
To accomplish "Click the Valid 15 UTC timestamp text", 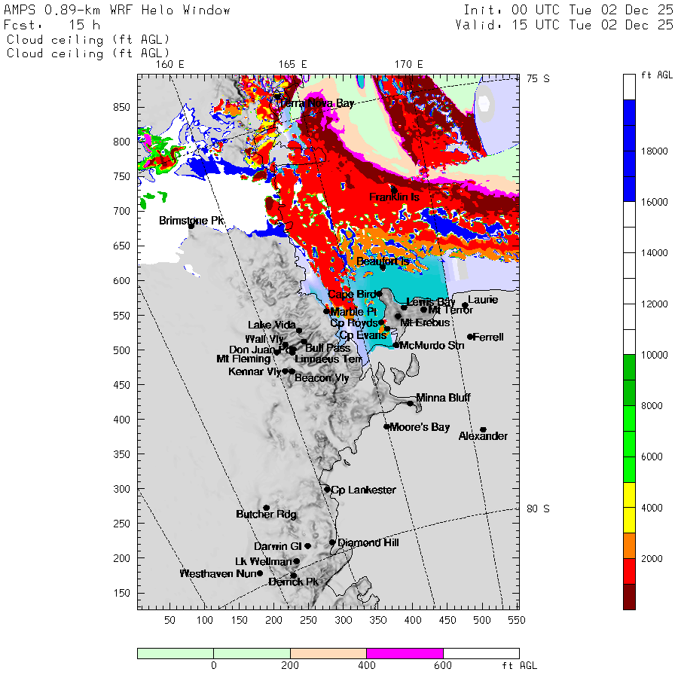I will (x=564, y=25).
